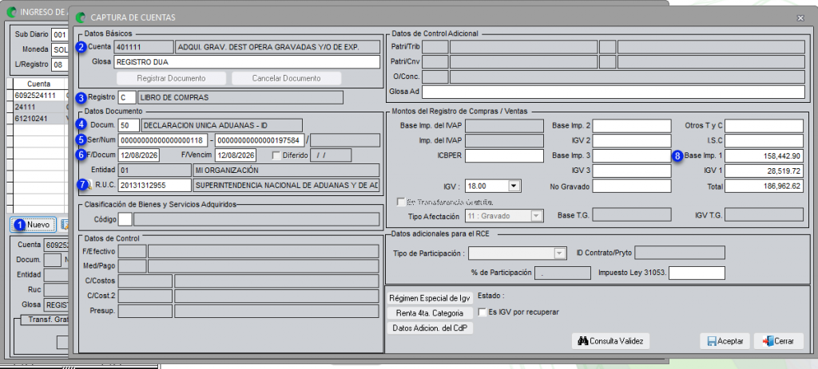
Task: Click the Docum. code field 50
Action: click(x=129, y=125)
